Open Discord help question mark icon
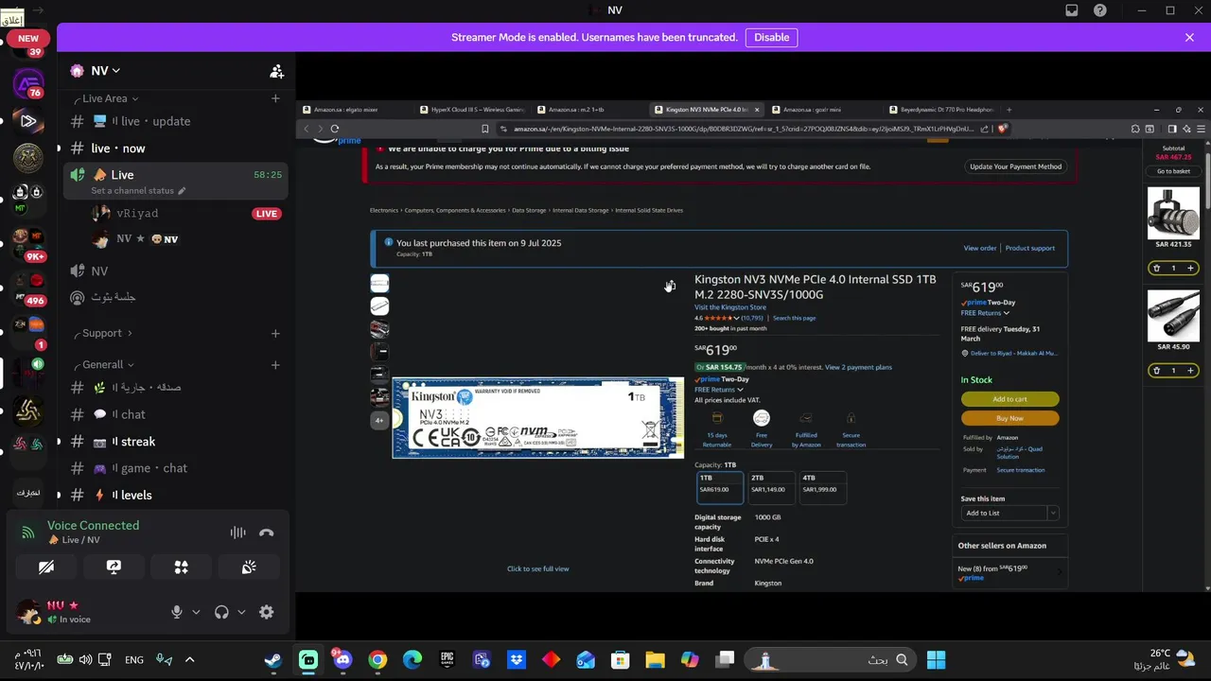This screenshot has width=1211, height=681. pos(1099,10)
